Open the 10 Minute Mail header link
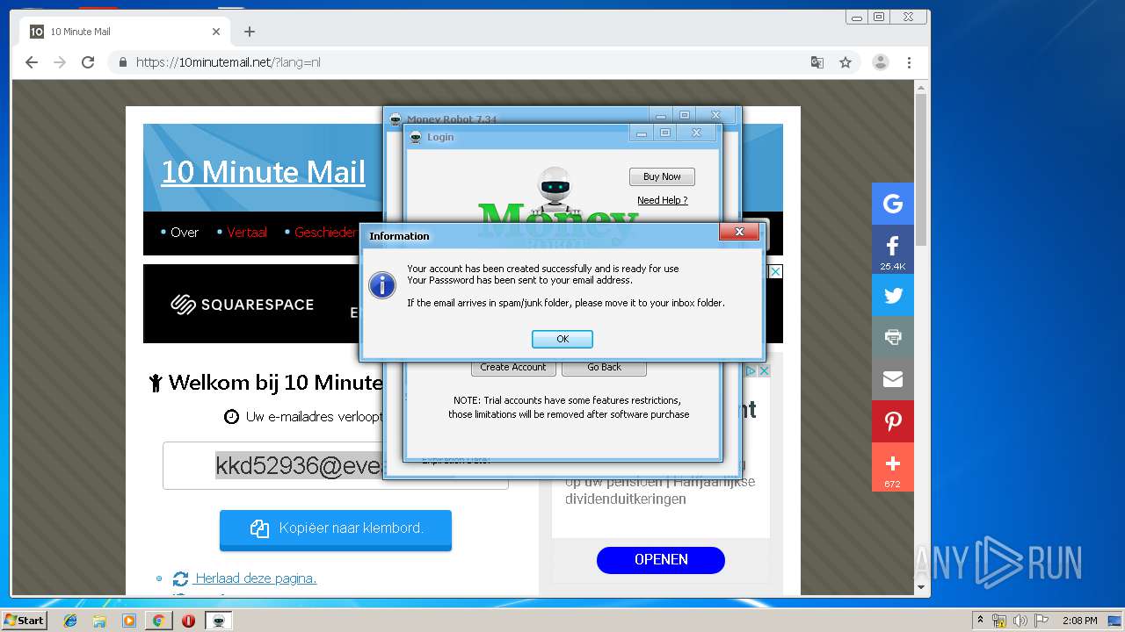The height and width of the screenshot is (632, 1125). [263, 171]
